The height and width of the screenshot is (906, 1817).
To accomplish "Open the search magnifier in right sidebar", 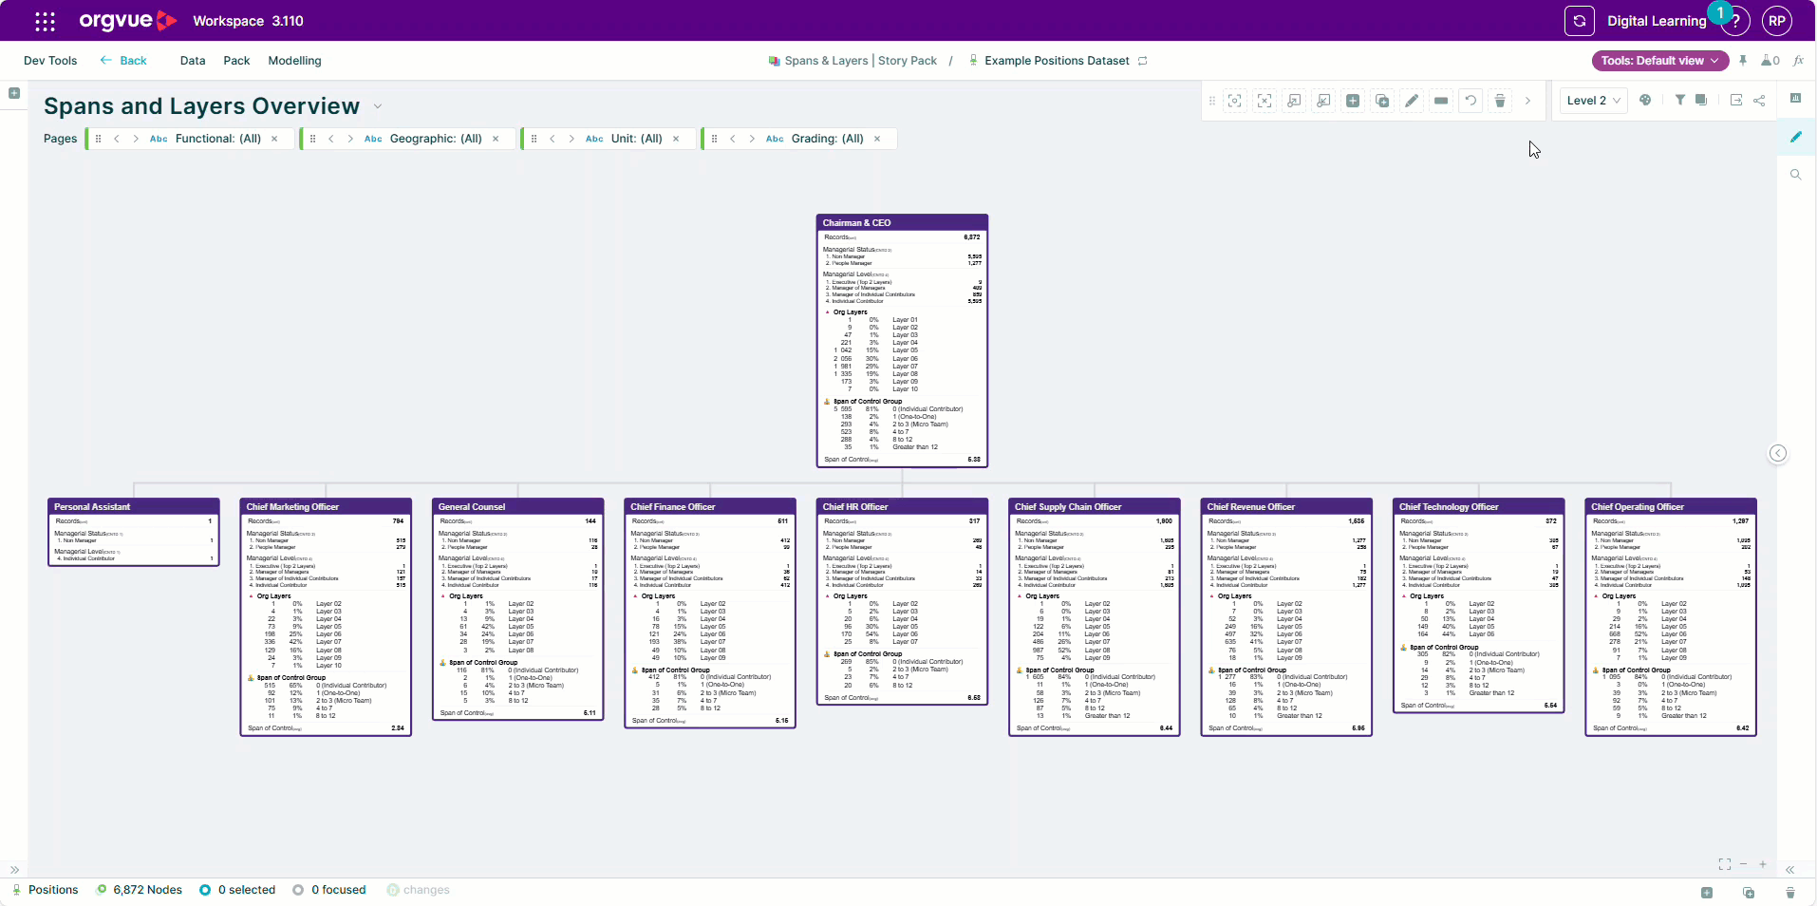I will 1795,175.
